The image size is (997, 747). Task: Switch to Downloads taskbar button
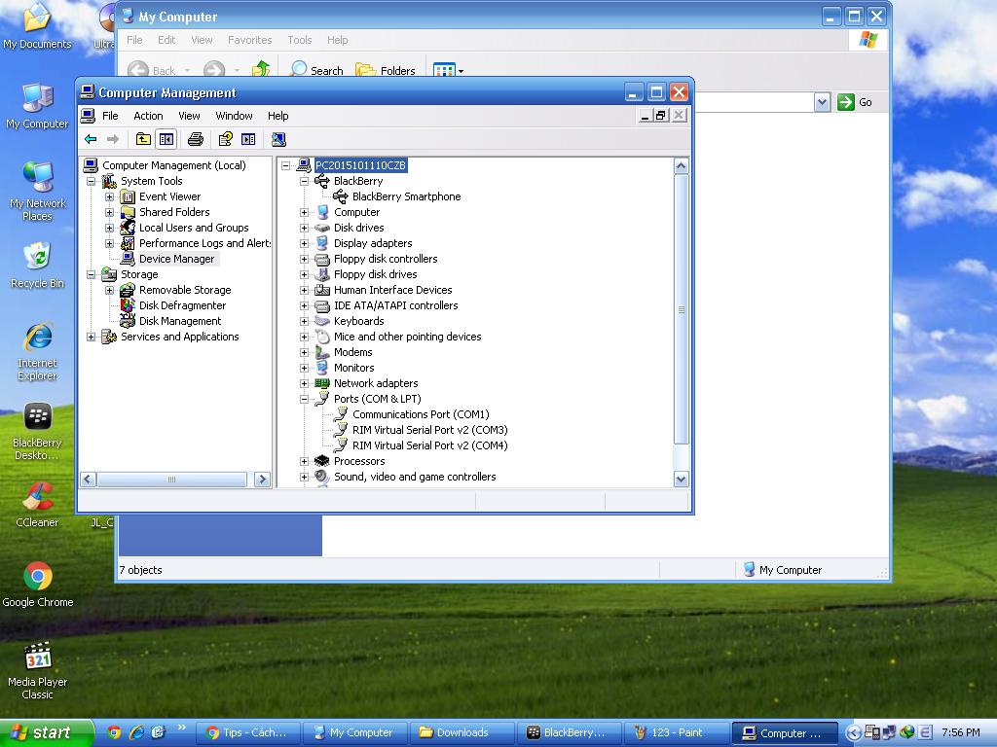tap(462, 732)
